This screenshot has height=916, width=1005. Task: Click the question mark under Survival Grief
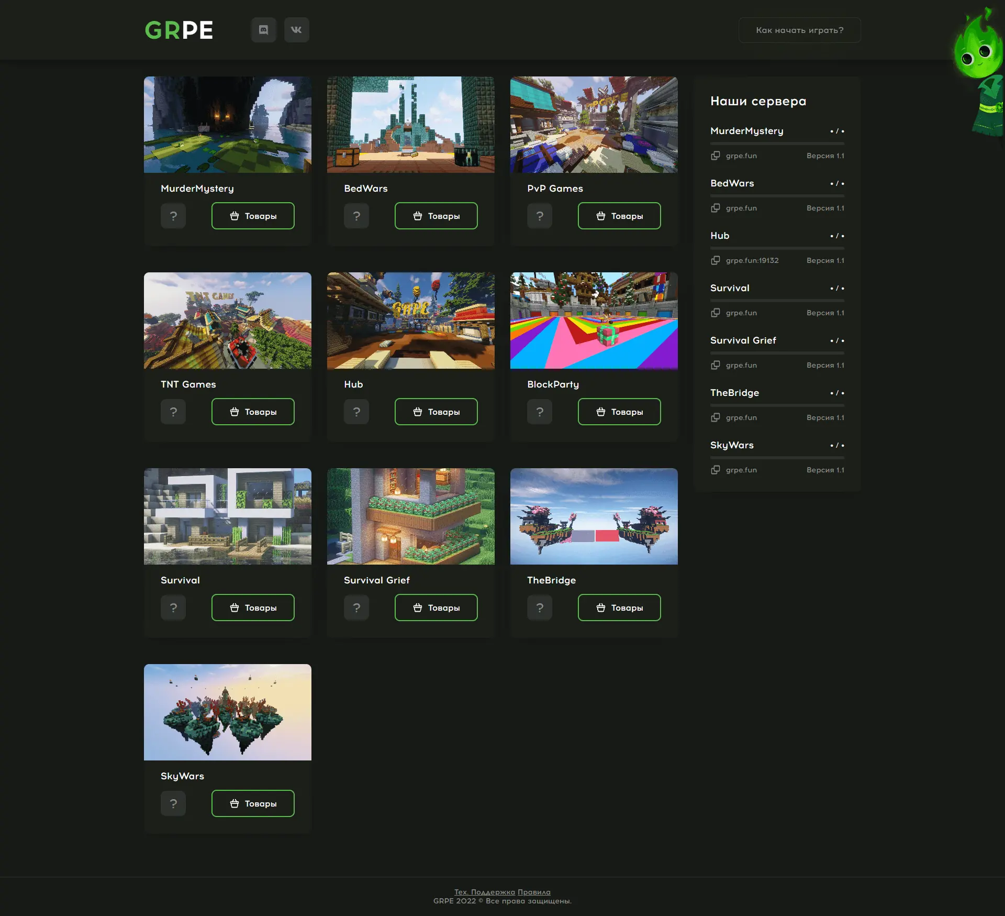tap(356, 608)
